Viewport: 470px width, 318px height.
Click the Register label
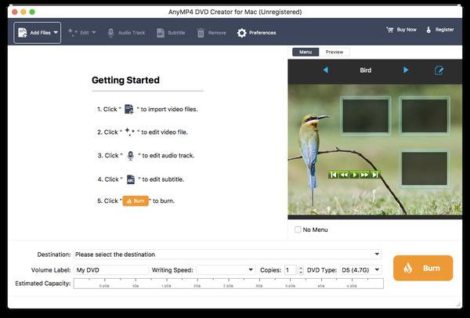[x=444, y=30]
